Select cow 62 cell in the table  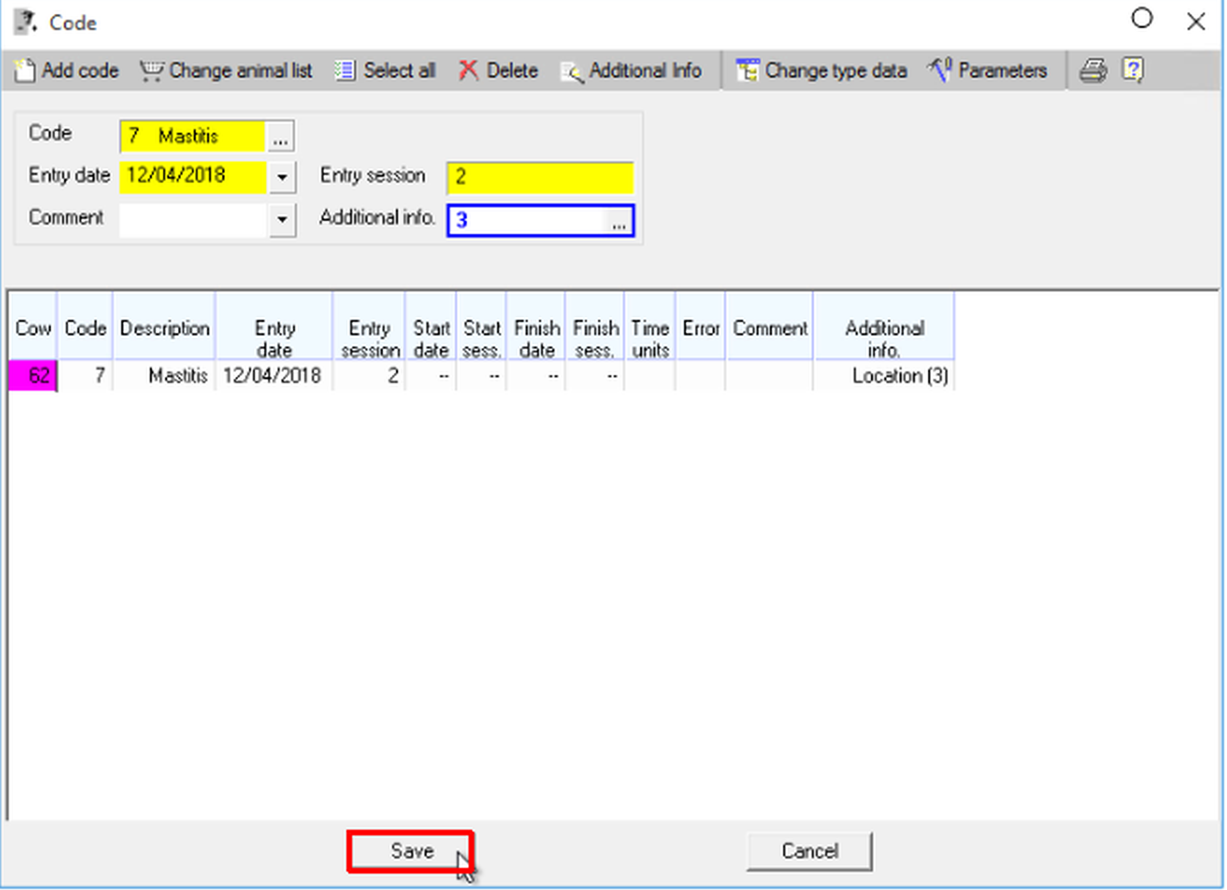(x=33, y=375)
